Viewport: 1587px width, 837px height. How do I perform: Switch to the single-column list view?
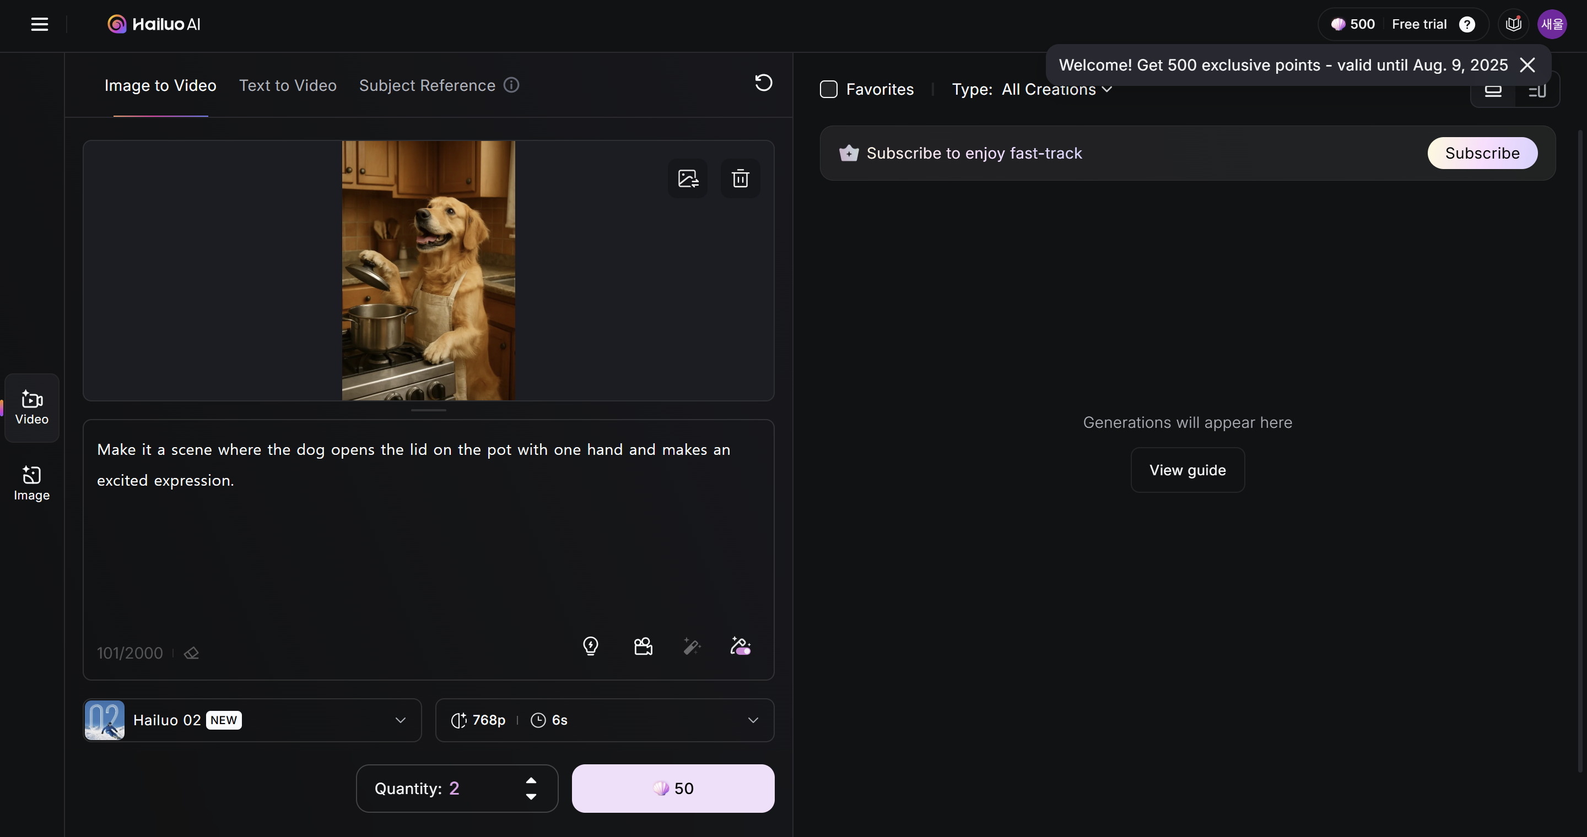pyautogui.click(x=1493, y=91)
